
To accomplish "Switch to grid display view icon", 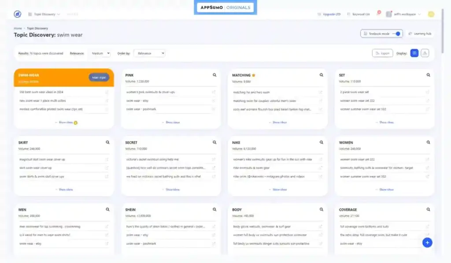I will [414, 53].
